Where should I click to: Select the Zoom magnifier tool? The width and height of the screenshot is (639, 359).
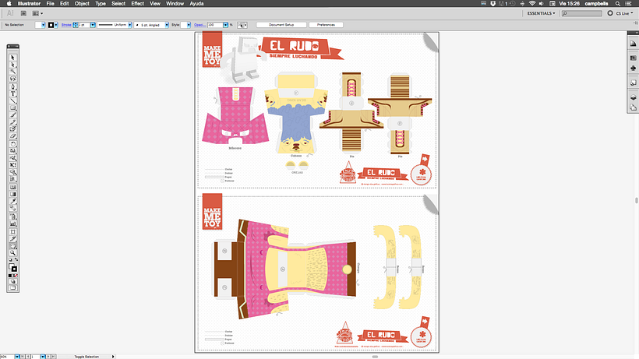[x=12, y=253]
